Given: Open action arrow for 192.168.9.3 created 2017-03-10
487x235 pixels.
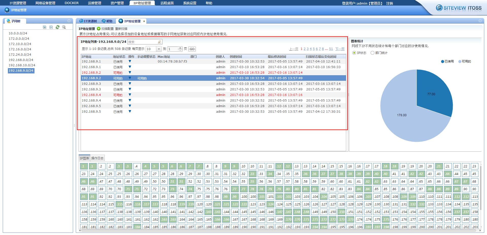Looking at the screenshot, I should 130,84.
